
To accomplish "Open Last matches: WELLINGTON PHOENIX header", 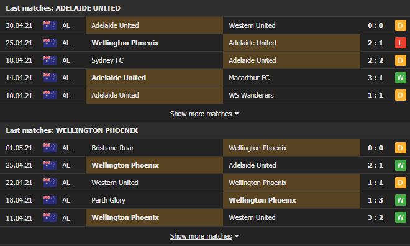I will pyautogui.click(x=71, y=130).
